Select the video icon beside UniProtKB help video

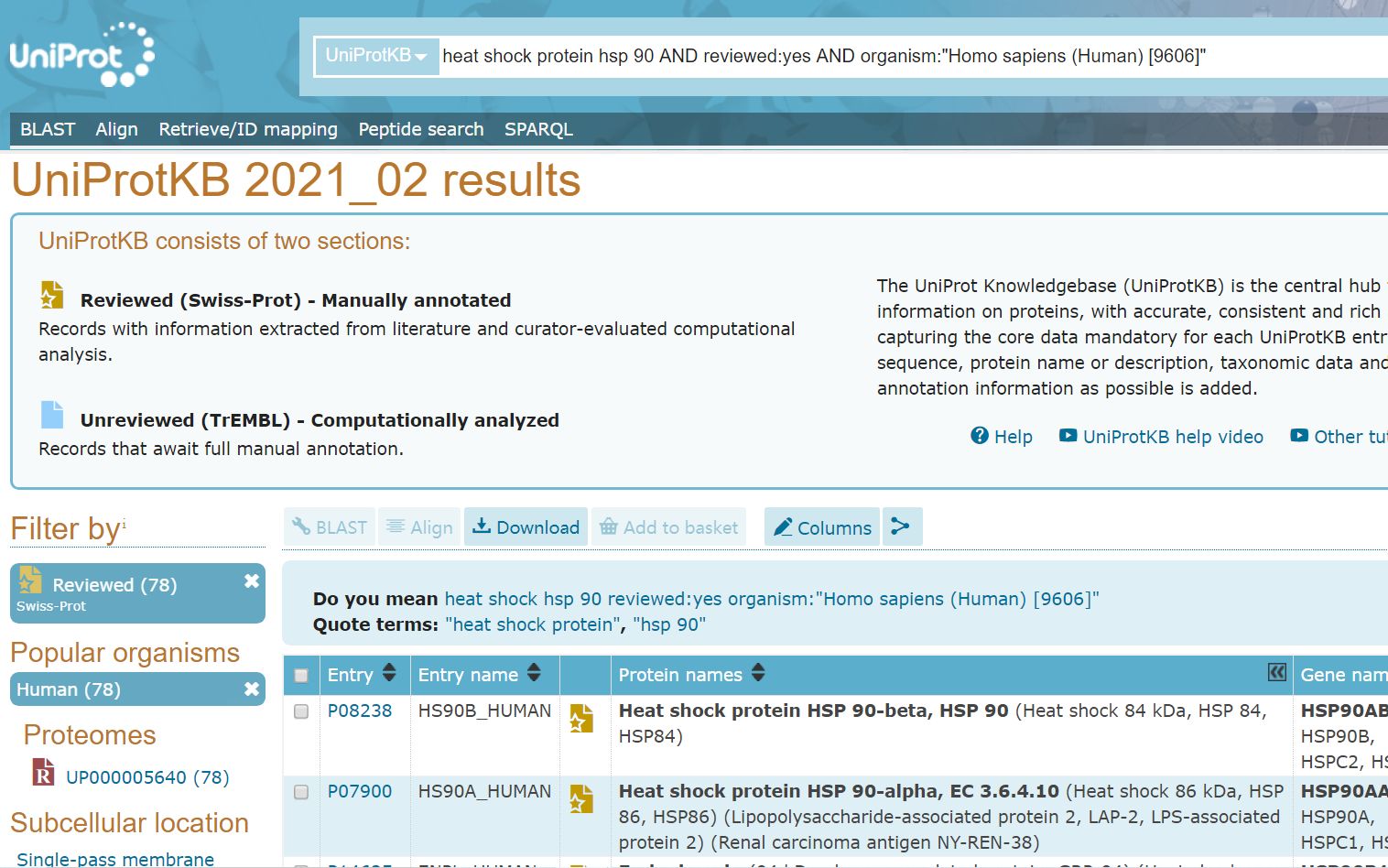[1068, 436]
